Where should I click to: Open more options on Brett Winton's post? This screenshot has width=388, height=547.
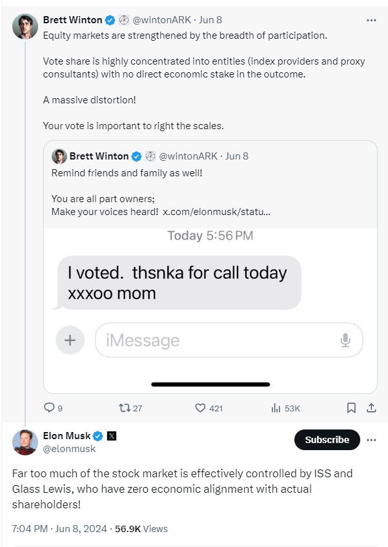(x=371, y=20)
